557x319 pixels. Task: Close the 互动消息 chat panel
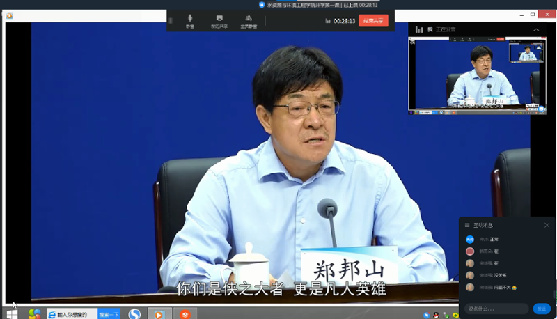coord(547,225)
